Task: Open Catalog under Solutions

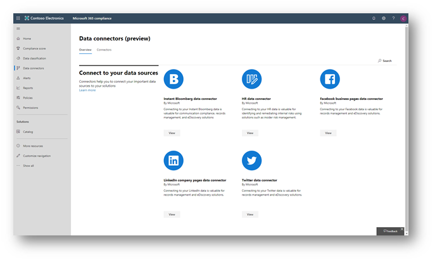Action: 28,132
